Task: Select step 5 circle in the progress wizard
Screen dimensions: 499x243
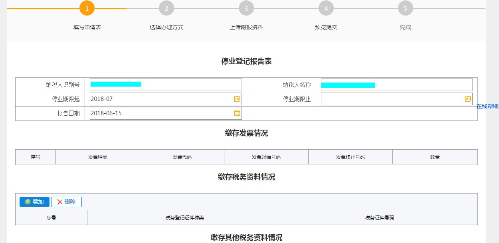Action: pos(405,8)
